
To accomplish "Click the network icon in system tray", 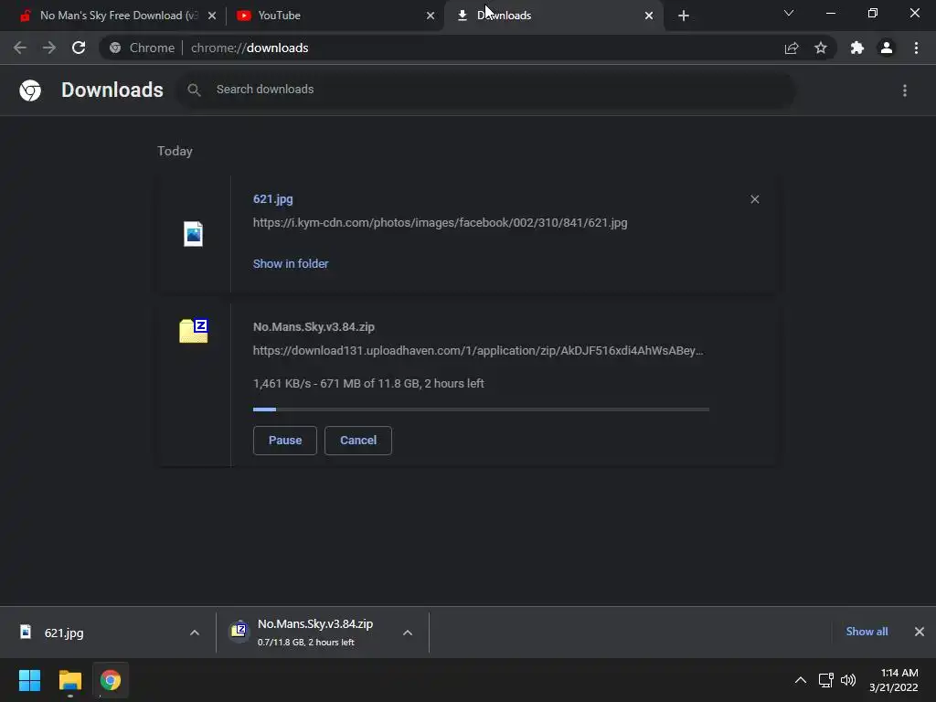I will click(825, 680).
